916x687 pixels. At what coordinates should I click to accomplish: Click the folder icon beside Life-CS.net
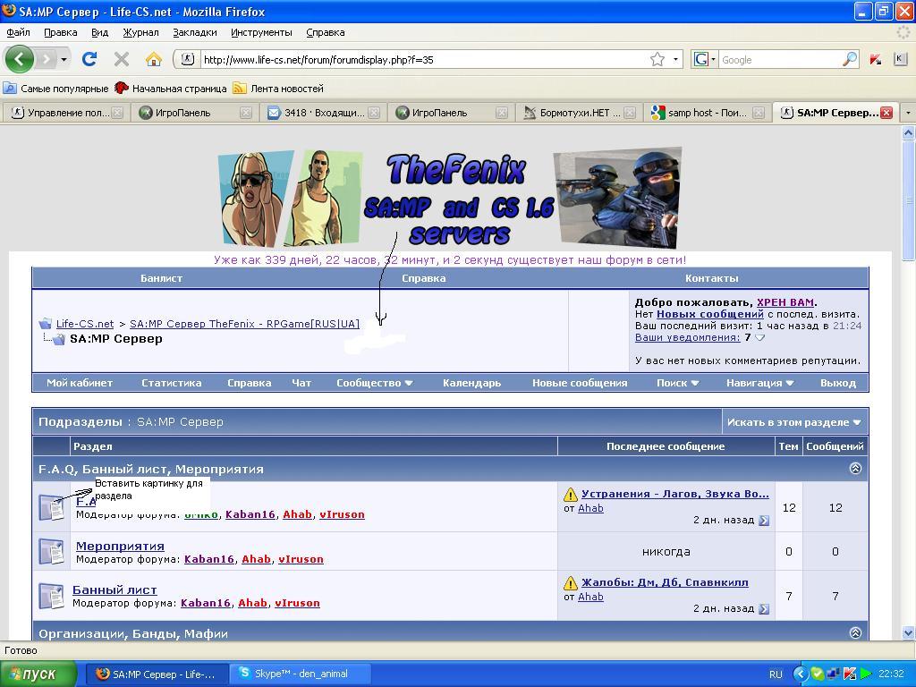[x=45, y=324]
